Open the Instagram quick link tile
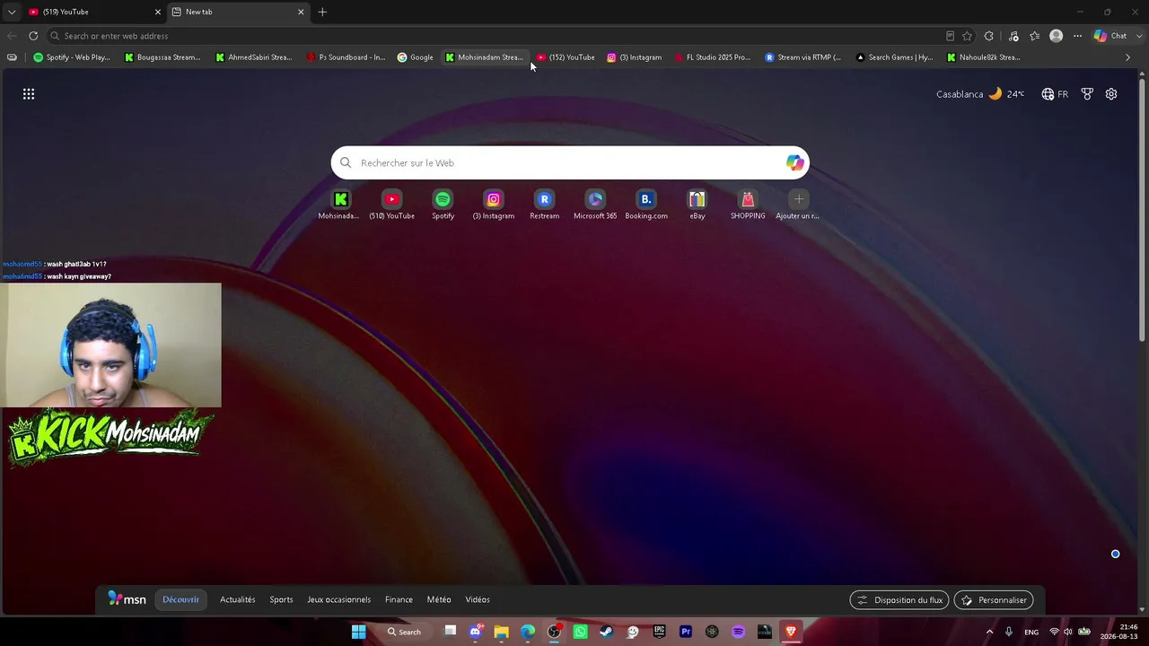Viewport: 1149px width, 646px height. pos(494,204)
